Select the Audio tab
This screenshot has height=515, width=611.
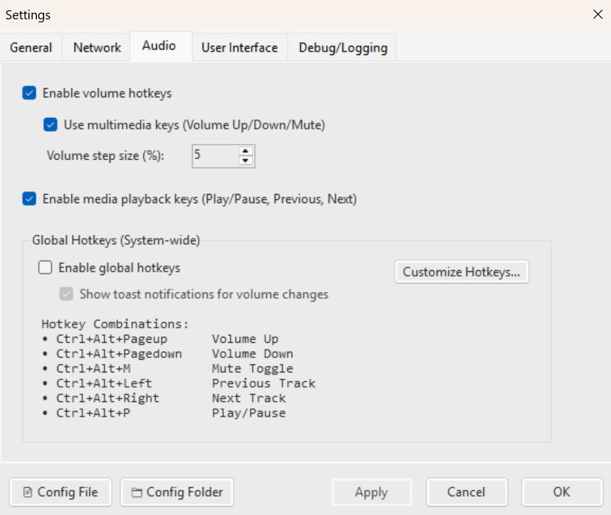coord(160,45)
